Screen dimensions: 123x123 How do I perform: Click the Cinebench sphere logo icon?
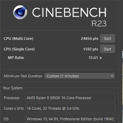(20, 12)
